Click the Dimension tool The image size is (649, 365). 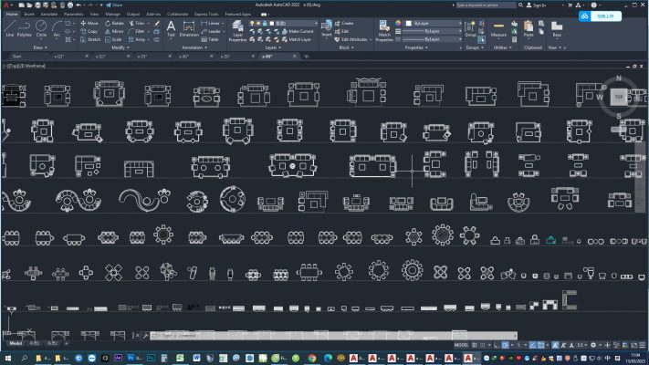coord(189,28)
